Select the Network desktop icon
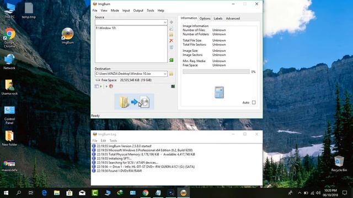353x198 pixels. pos(9,62)
